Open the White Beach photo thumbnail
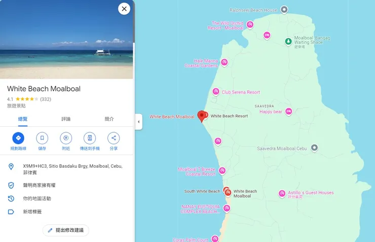 tap(66, 39)
